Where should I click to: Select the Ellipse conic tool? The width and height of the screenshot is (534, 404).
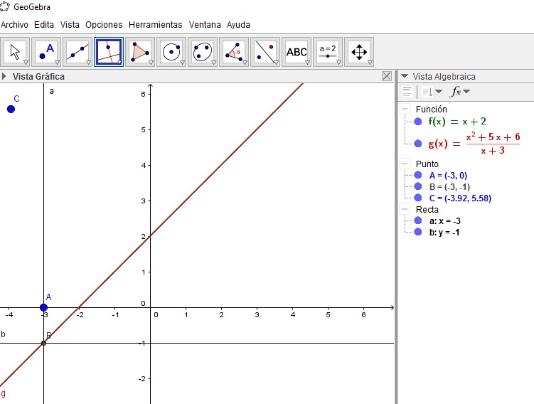click(203, 52)
